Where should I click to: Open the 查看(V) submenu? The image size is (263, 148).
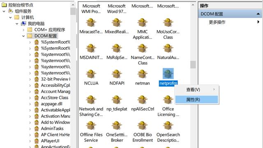[197, 90]
